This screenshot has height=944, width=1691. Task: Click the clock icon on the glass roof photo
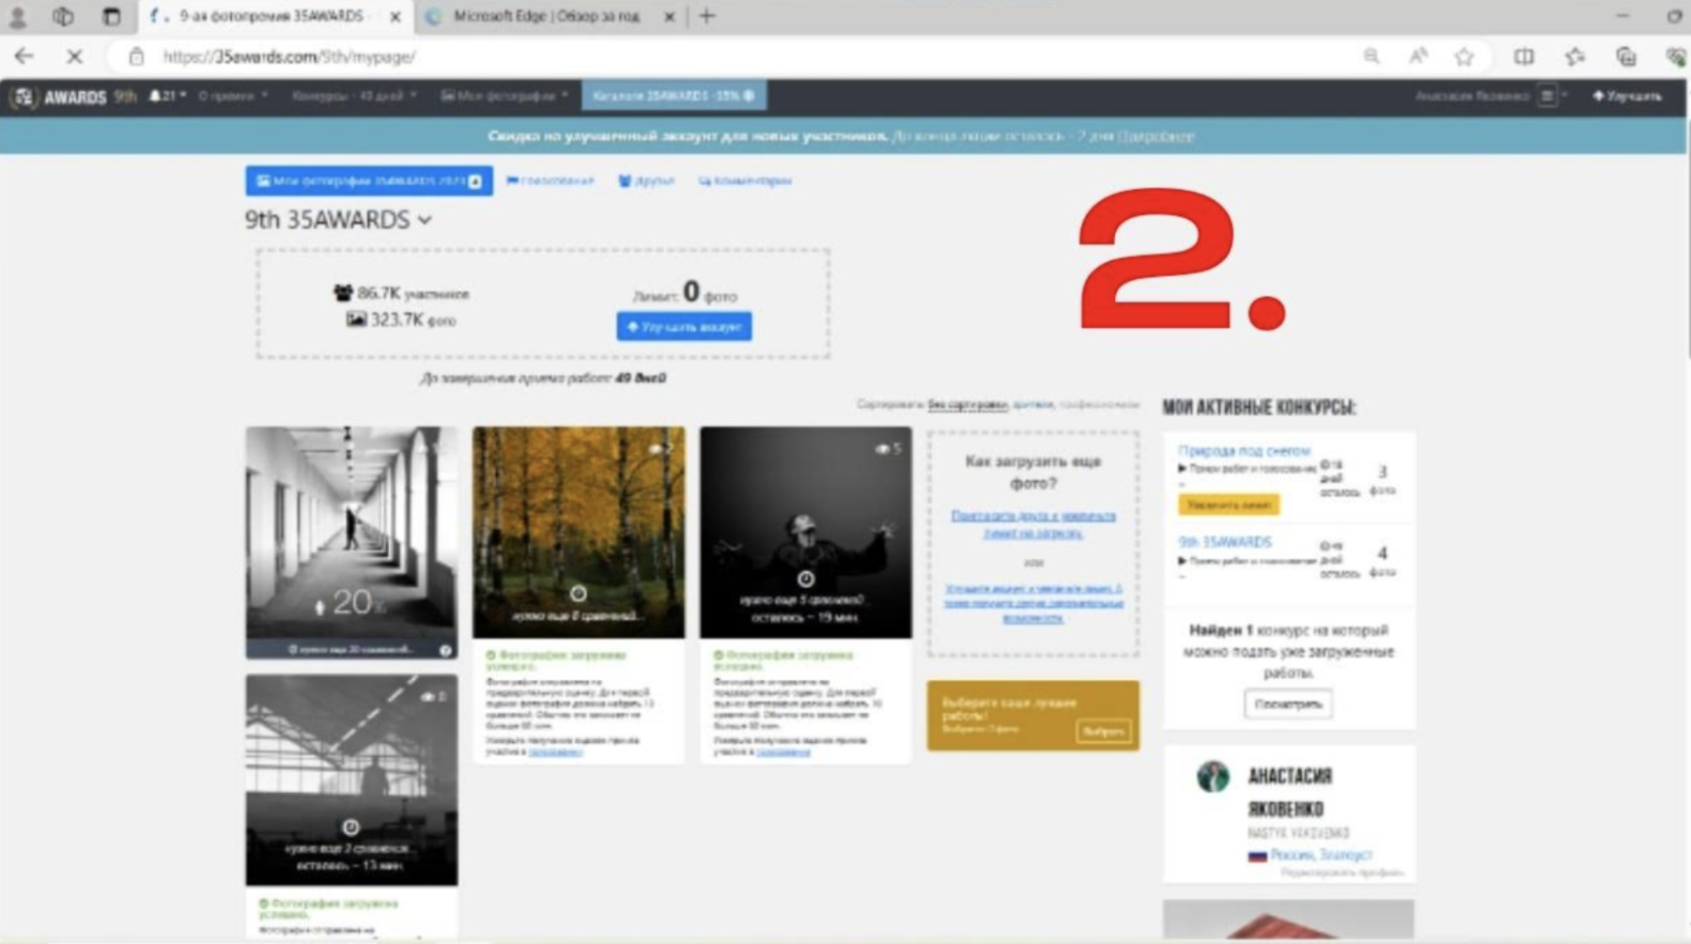pyautogui.click(x=350, y=827)
